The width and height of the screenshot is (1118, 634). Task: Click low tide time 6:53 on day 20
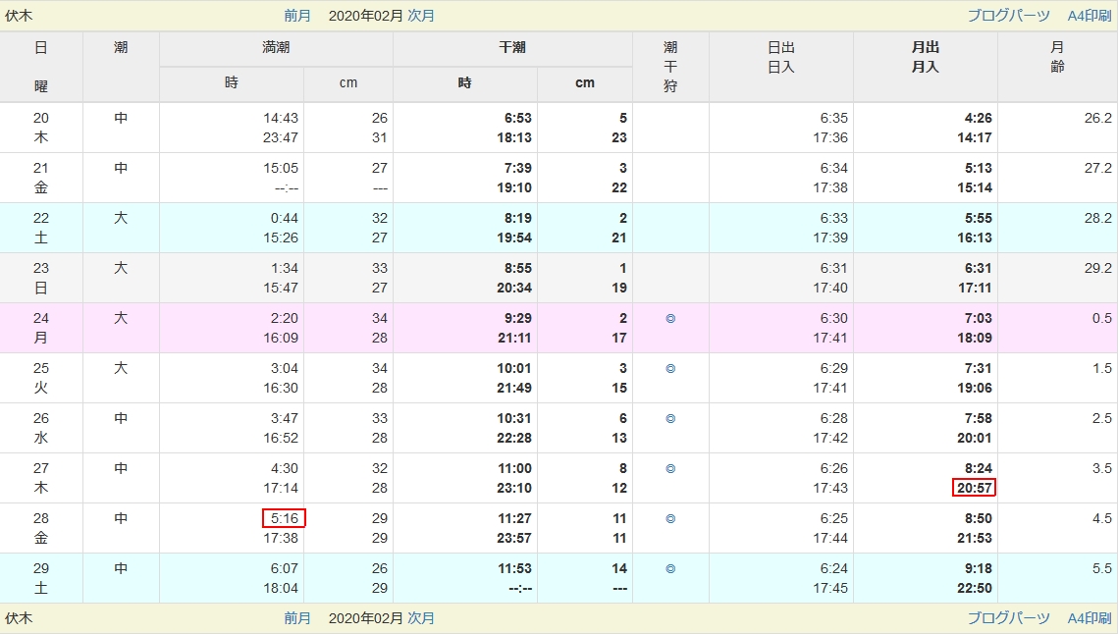[x=517, y=119]
